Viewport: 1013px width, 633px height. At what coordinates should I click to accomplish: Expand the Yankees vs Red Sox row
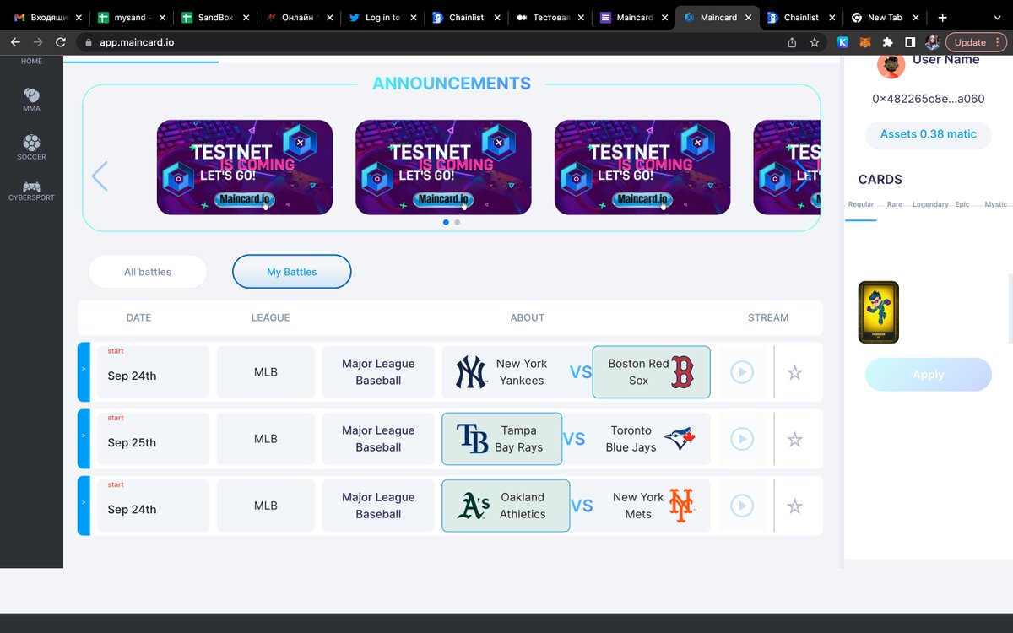(x=84, y=371)
